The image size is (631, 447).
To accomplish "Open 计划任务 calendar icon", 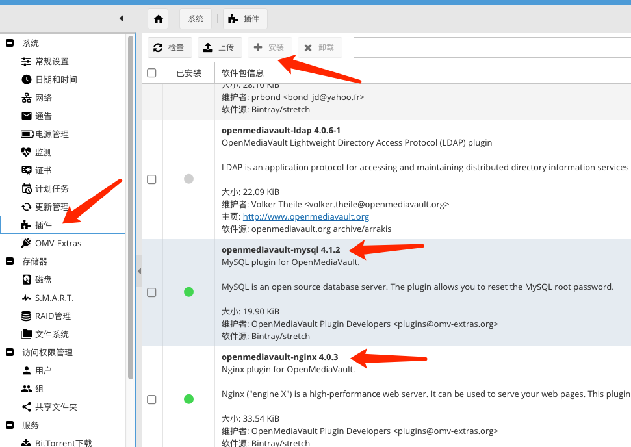I will click(x=26, y=188).
